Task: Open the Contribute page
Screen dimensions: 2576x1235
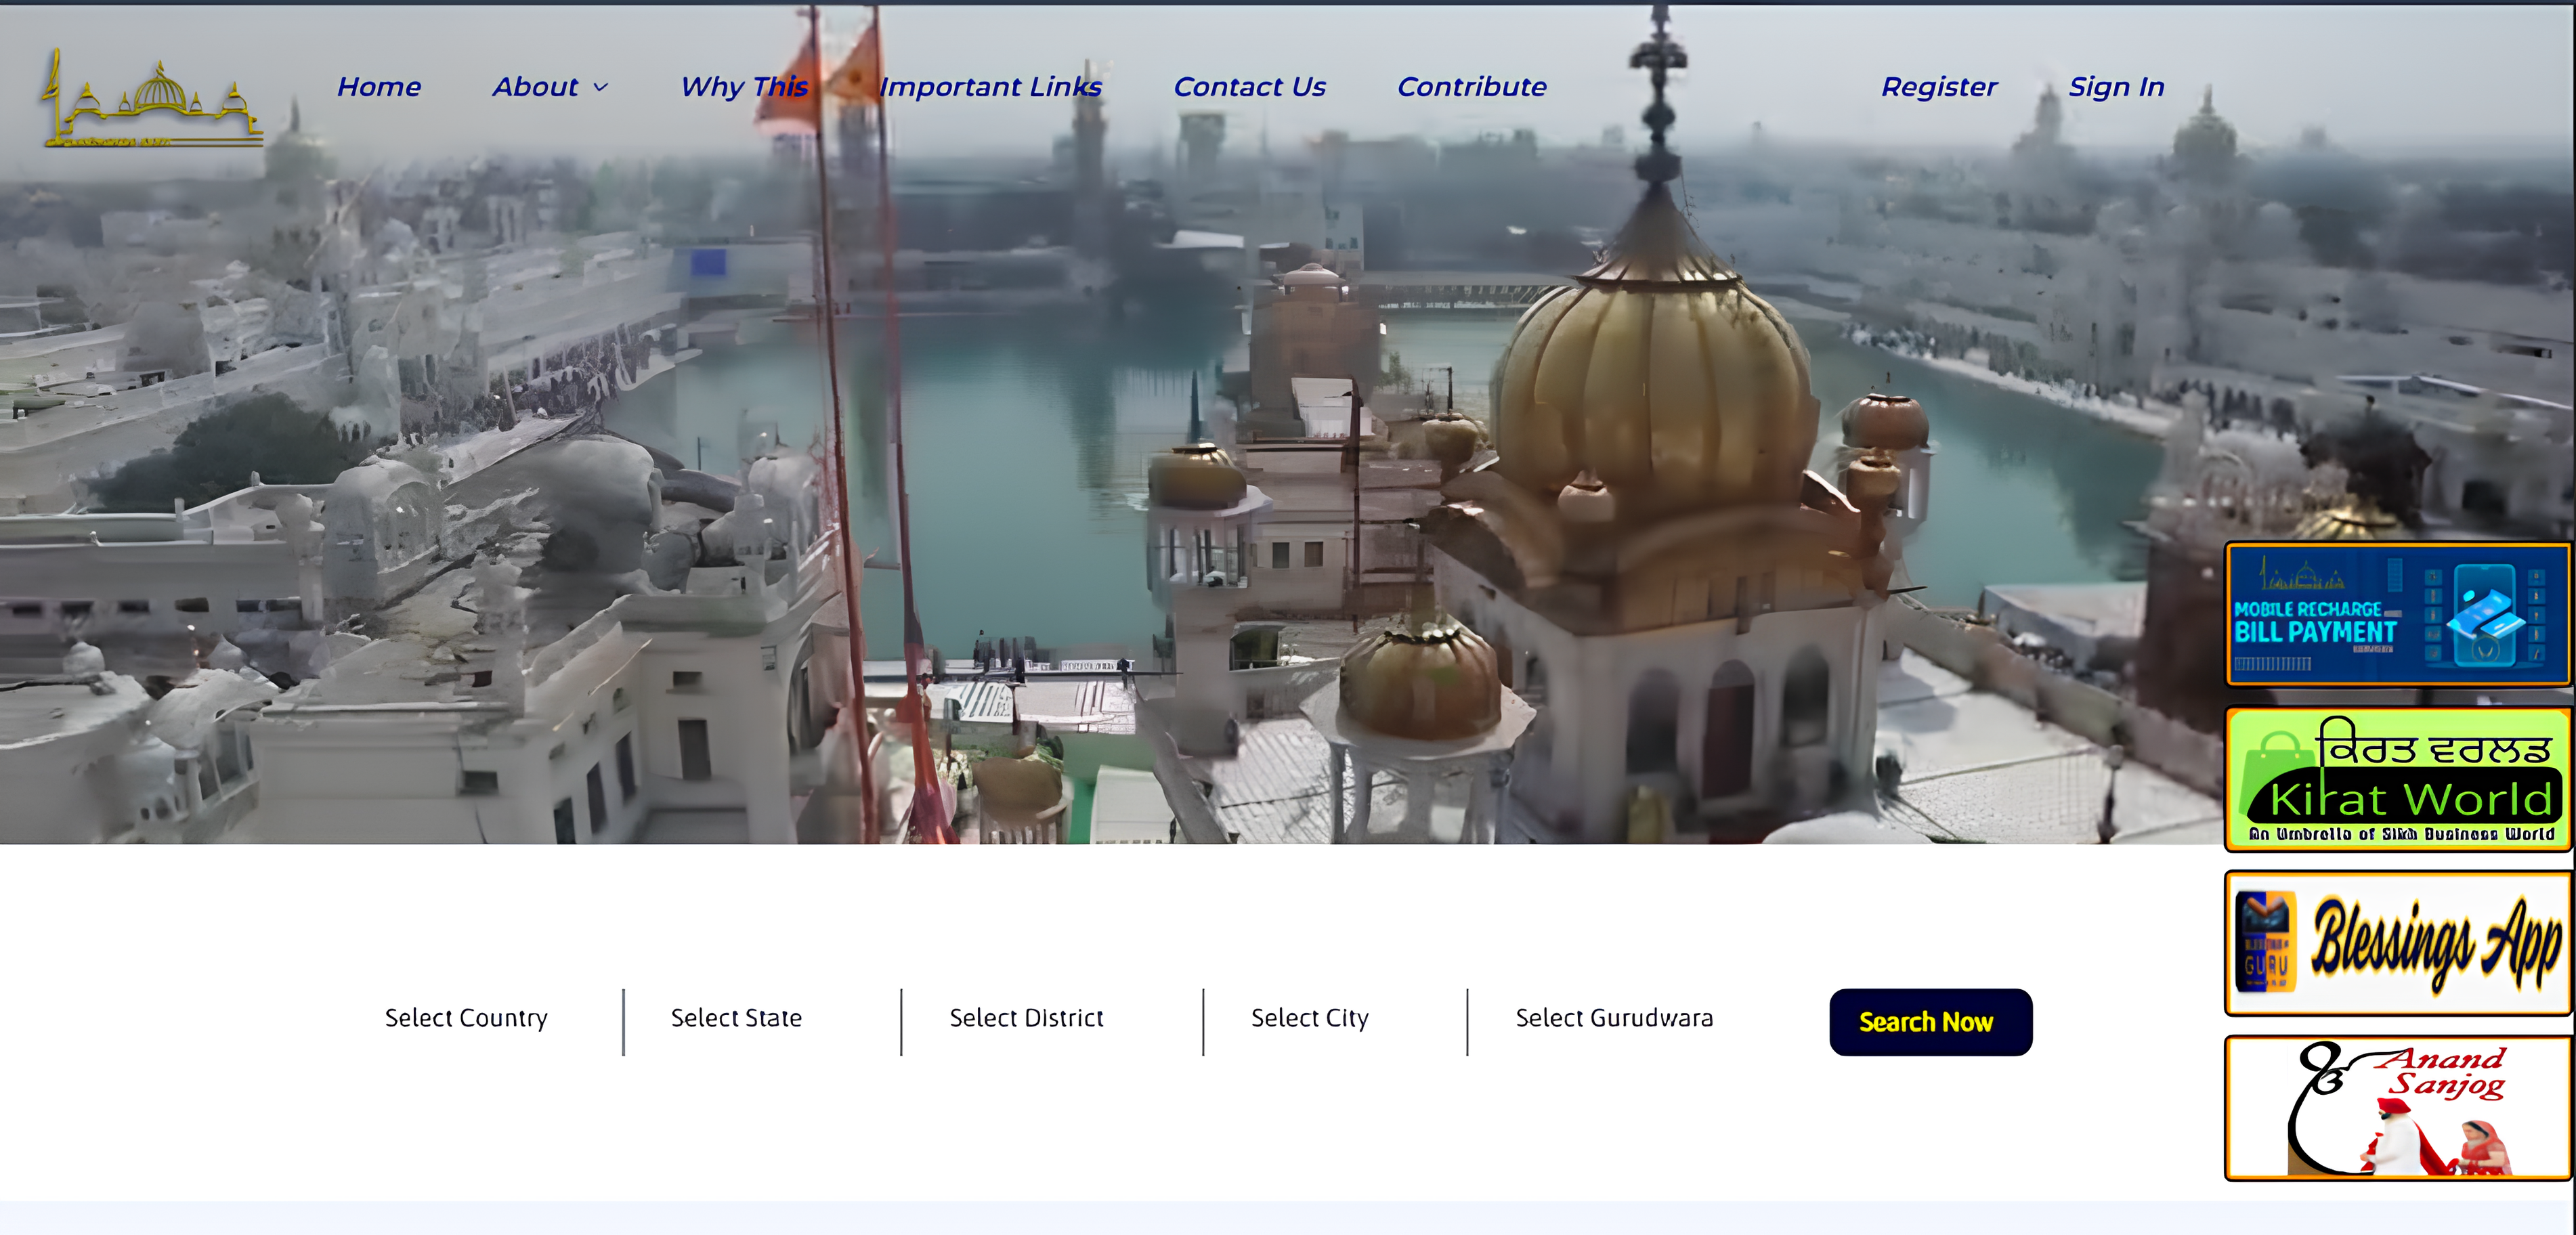Action: pyautogui.click(x=1471, y=87)
